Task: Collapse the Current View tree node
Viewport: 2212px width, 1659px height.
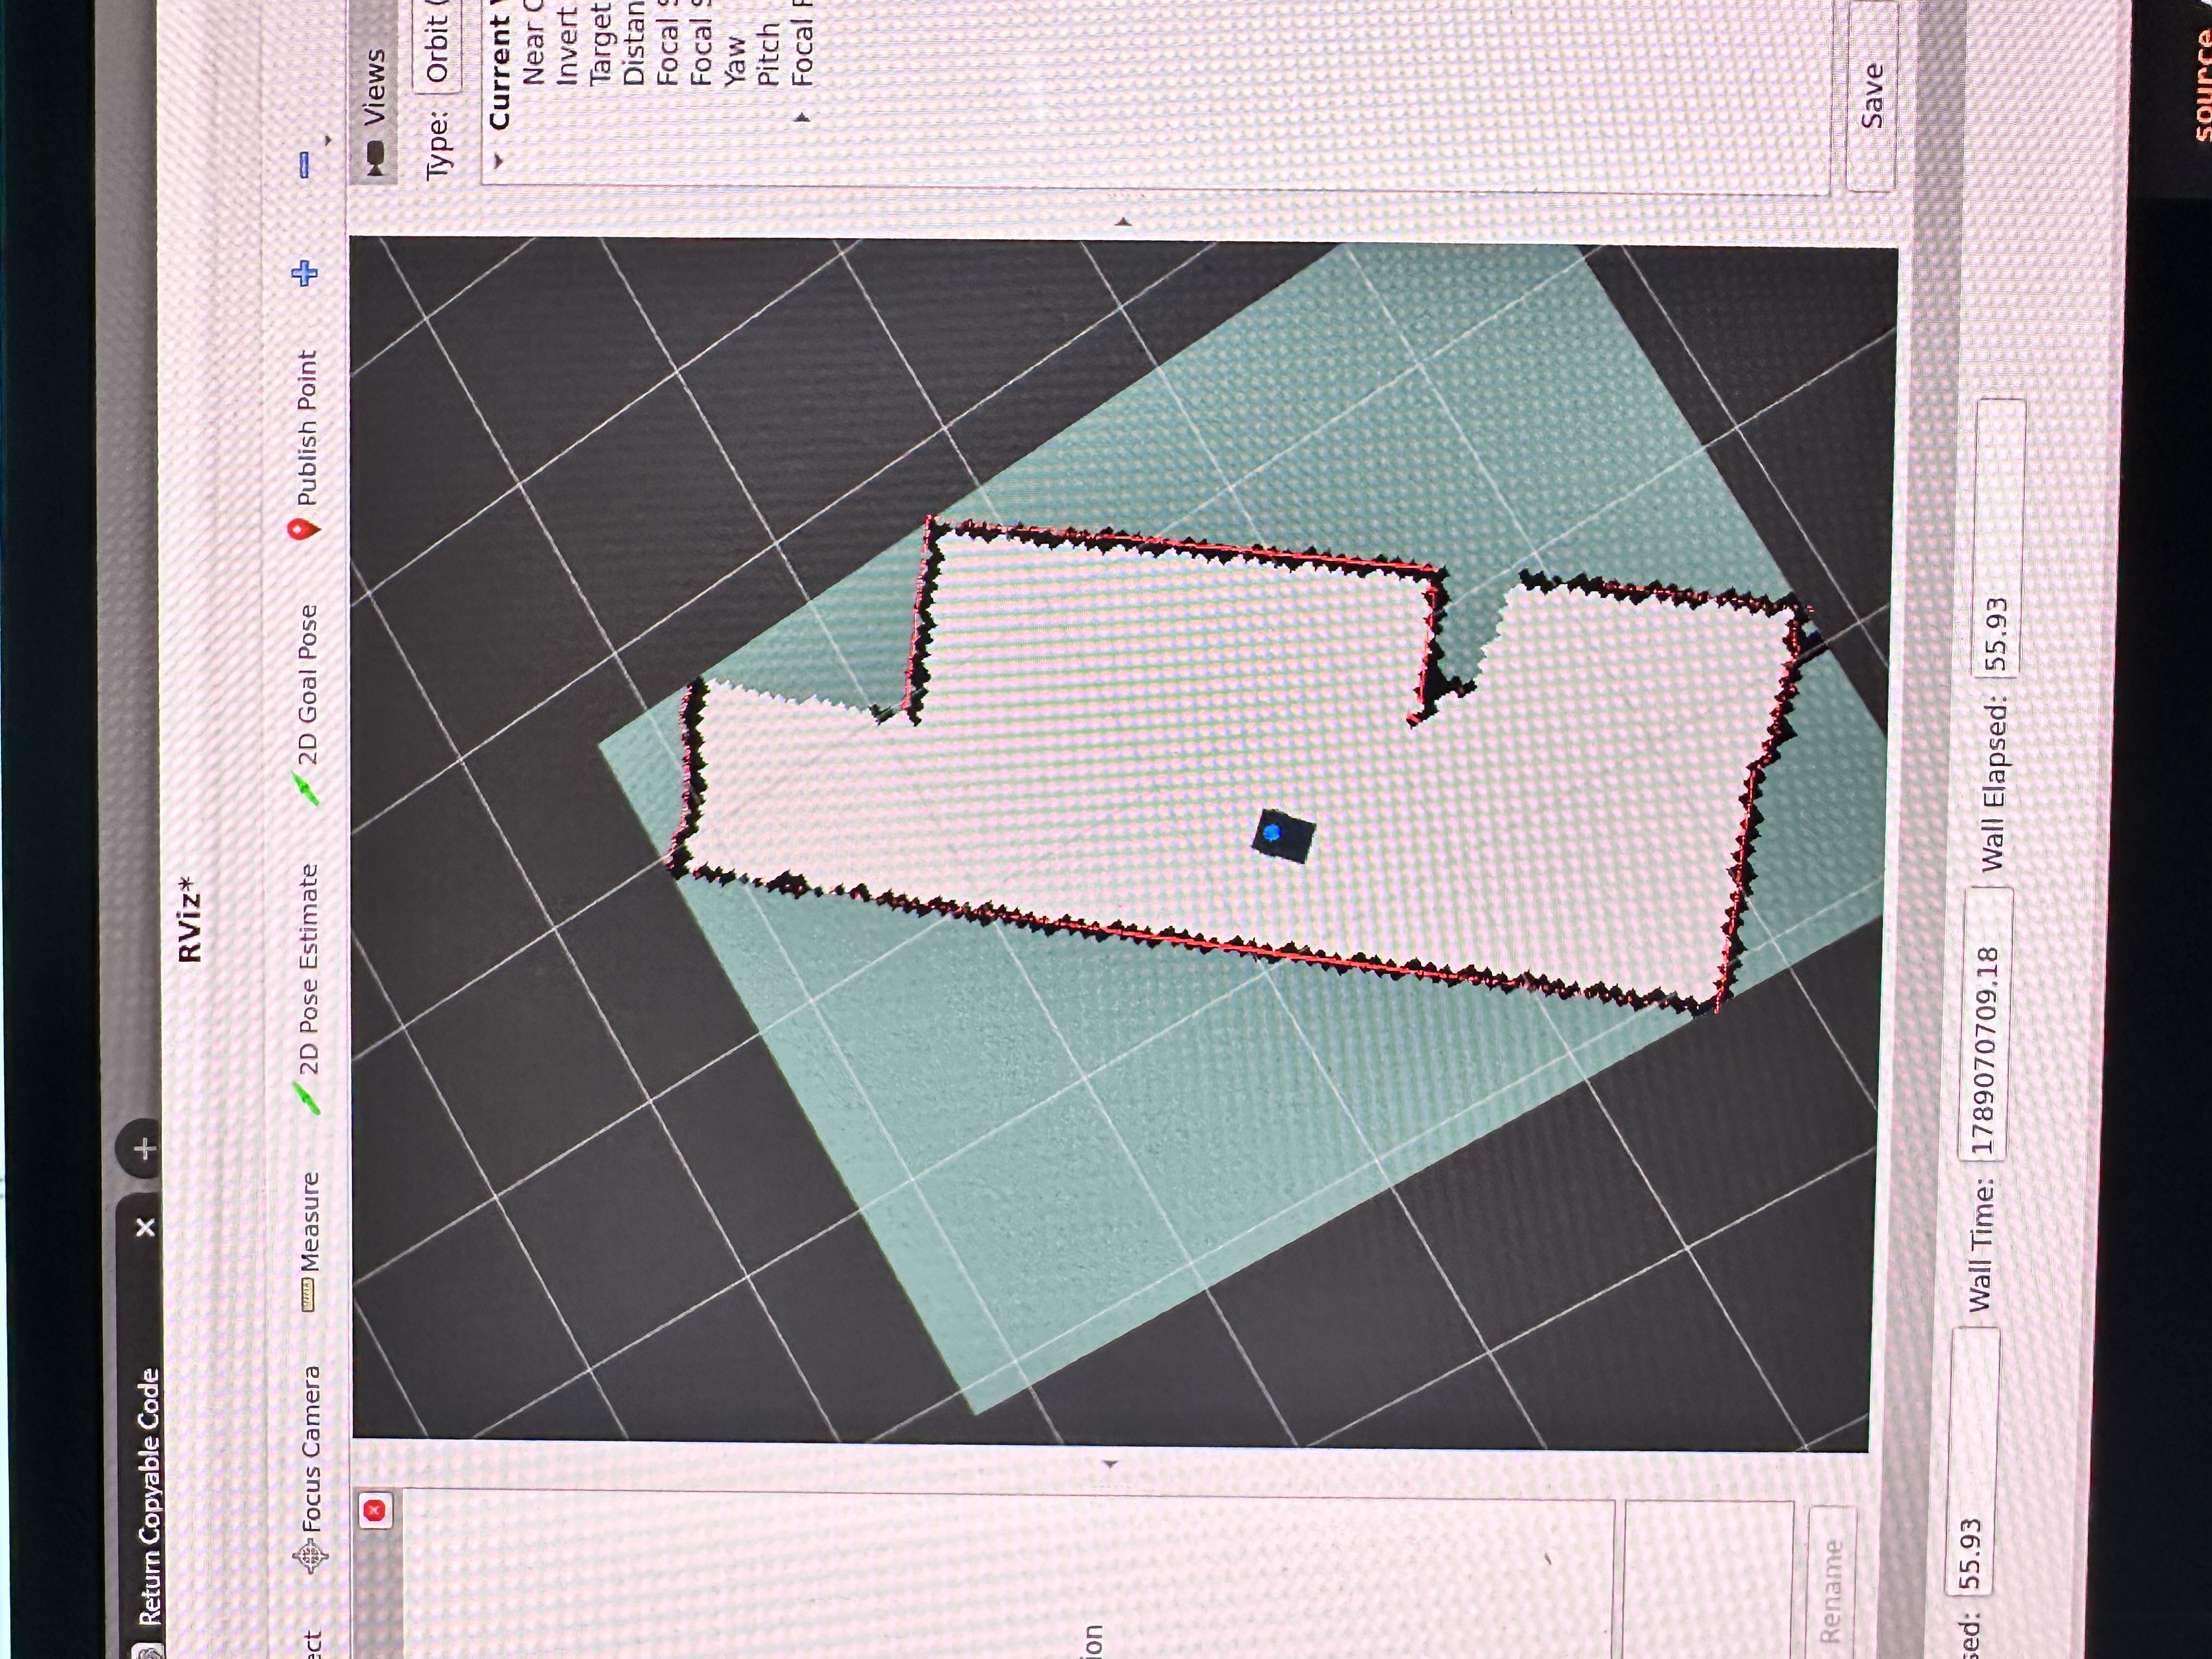Action: pyautogui.click(x=498, y=160)
